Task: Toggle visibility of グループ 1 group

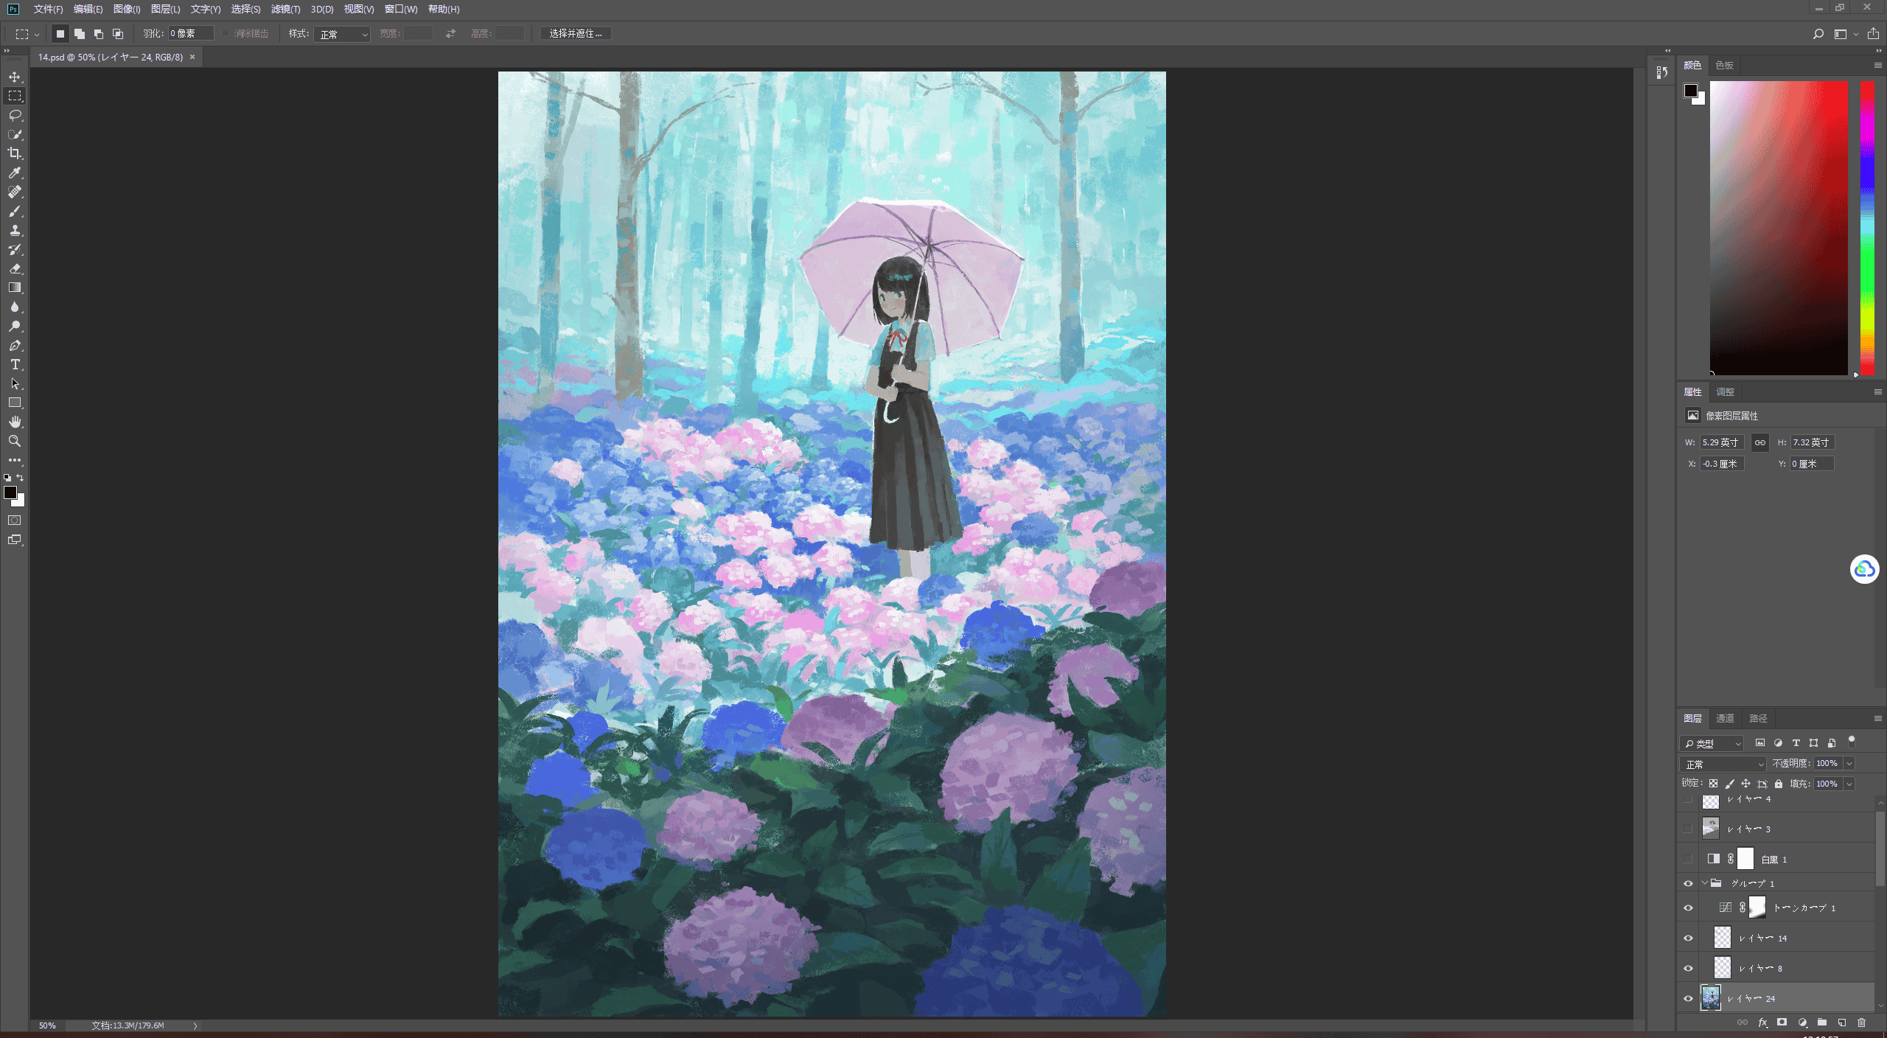Action: (1688, 883)
